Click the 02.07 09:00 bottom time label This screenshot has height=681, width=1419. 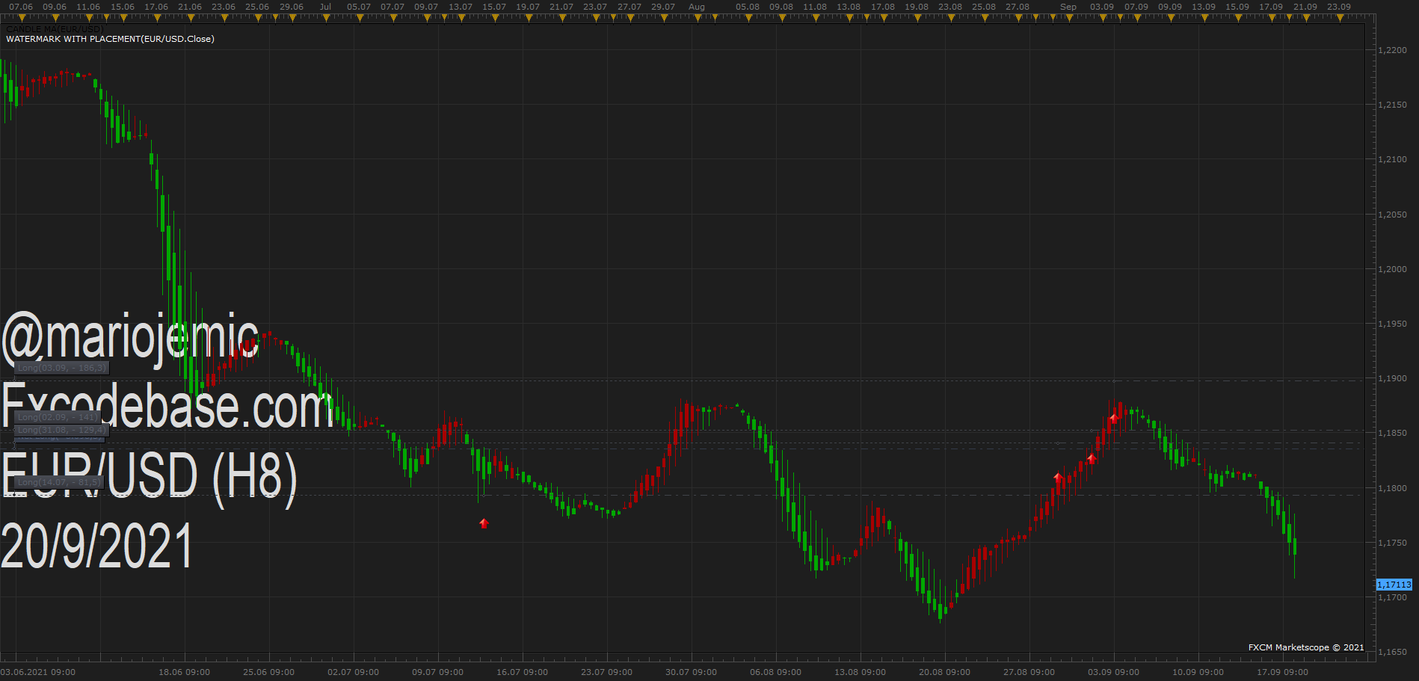(x=353, y=672)
